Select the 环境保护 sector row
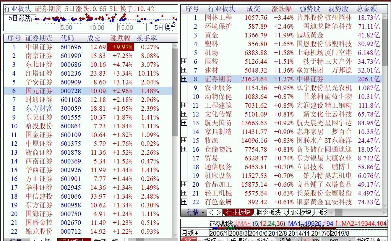391x241 pixels. 284,26
